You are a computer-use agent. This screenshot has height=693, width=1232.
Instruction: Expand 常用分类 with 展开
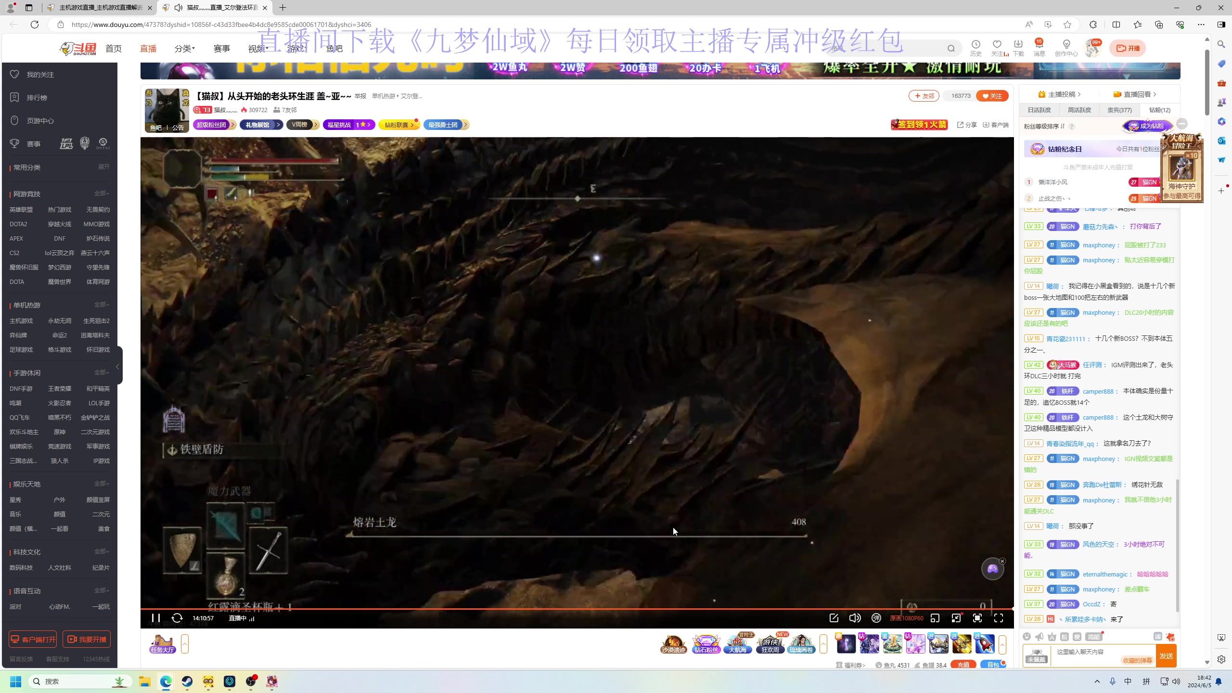tap(104, 167)
